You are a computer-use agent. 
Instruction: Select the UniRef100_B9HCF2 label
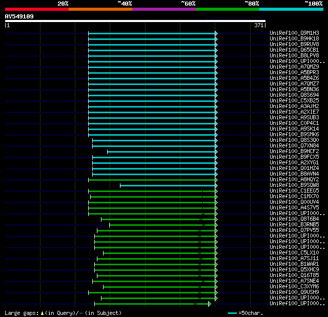point(294,152)
